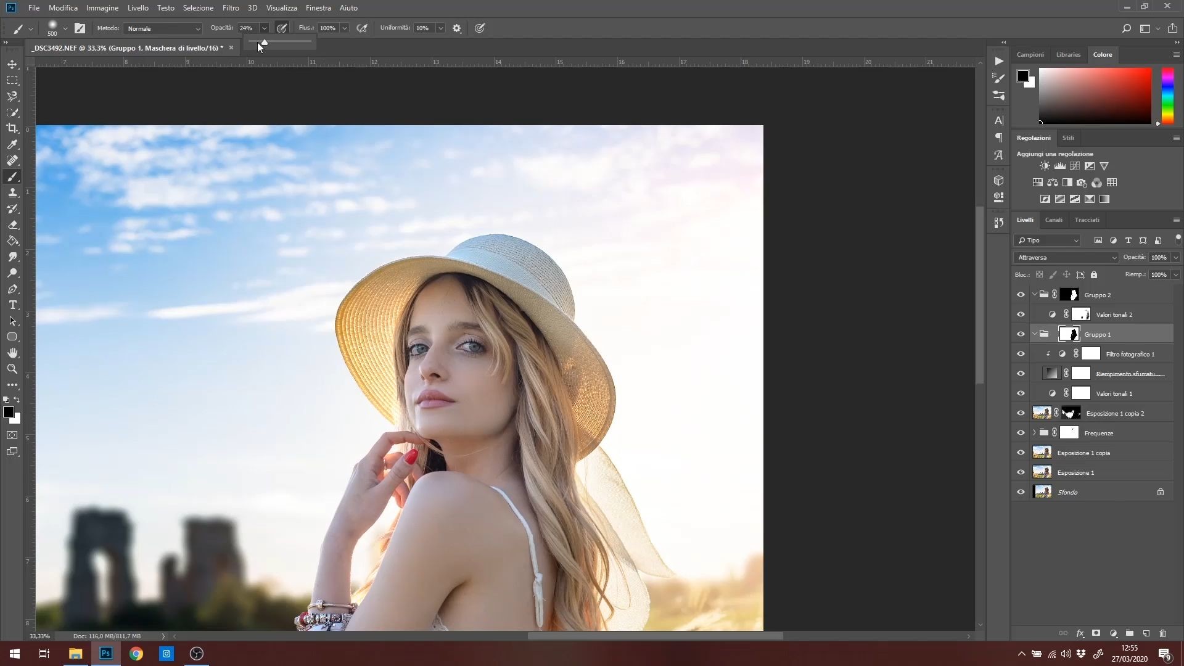Select the Hand tool
Screen dimensions: 1184x666
tap(12, 353)
